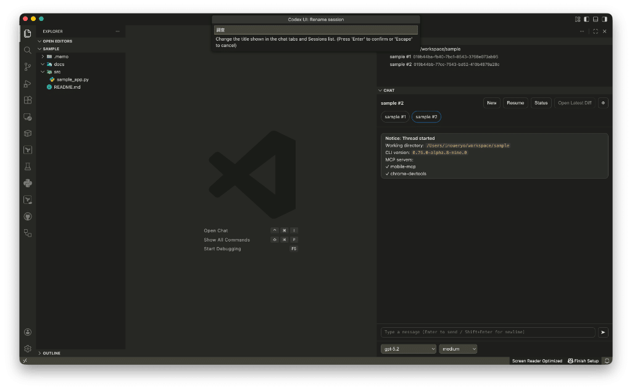
Task: Switch to the sample #1 session tab
Action: coord(394,116)
